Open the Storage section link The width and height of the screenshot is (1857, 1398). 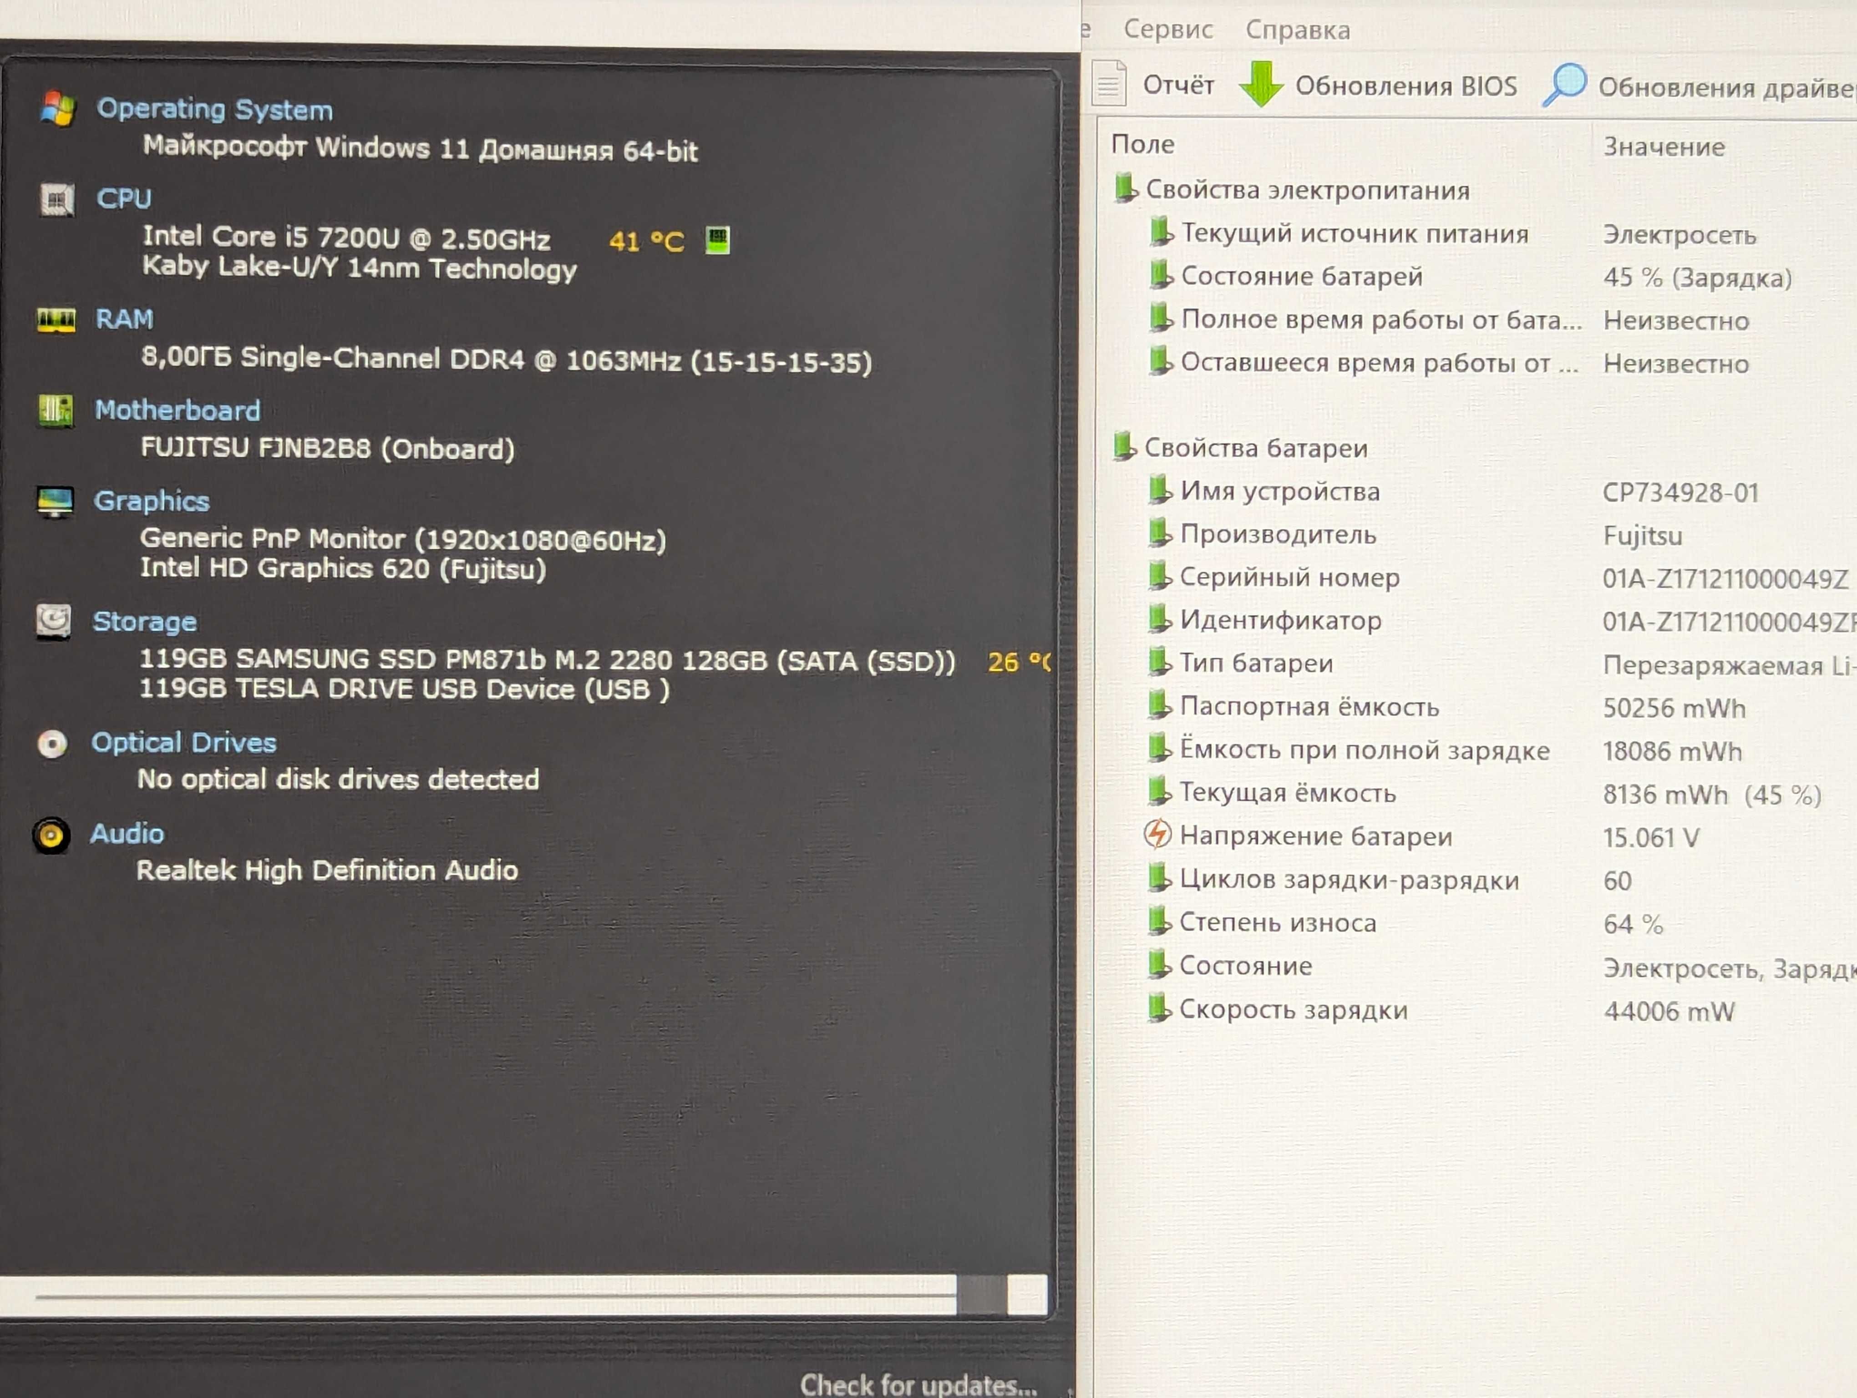click(144, 622)
